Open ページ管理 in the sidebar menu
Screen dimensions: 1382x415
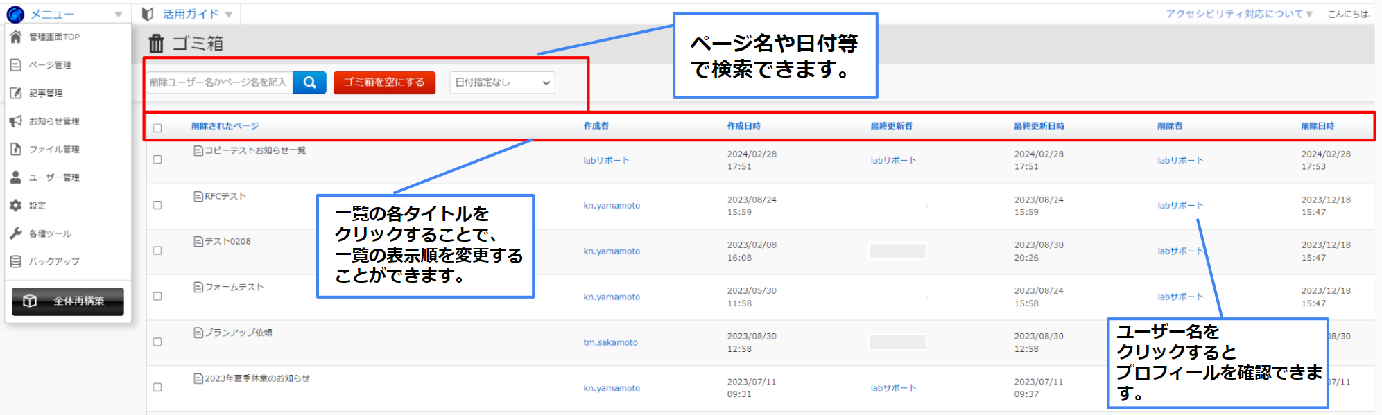(x=50, y=64)
